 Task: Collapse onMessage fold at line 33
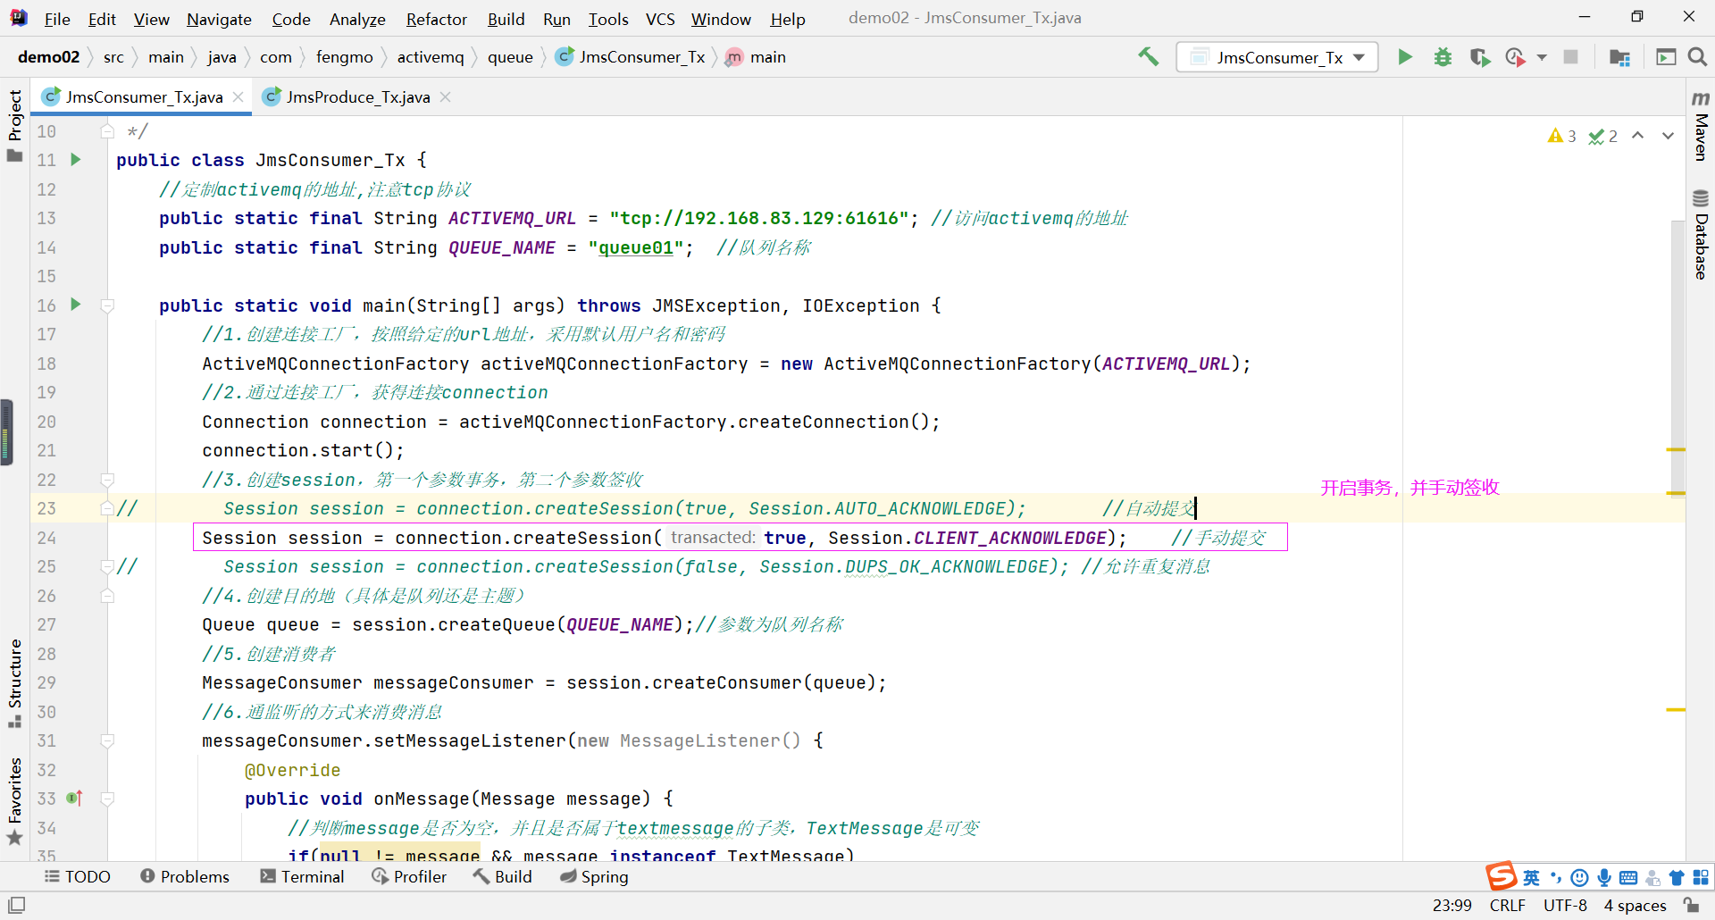[x=107, y=799]
